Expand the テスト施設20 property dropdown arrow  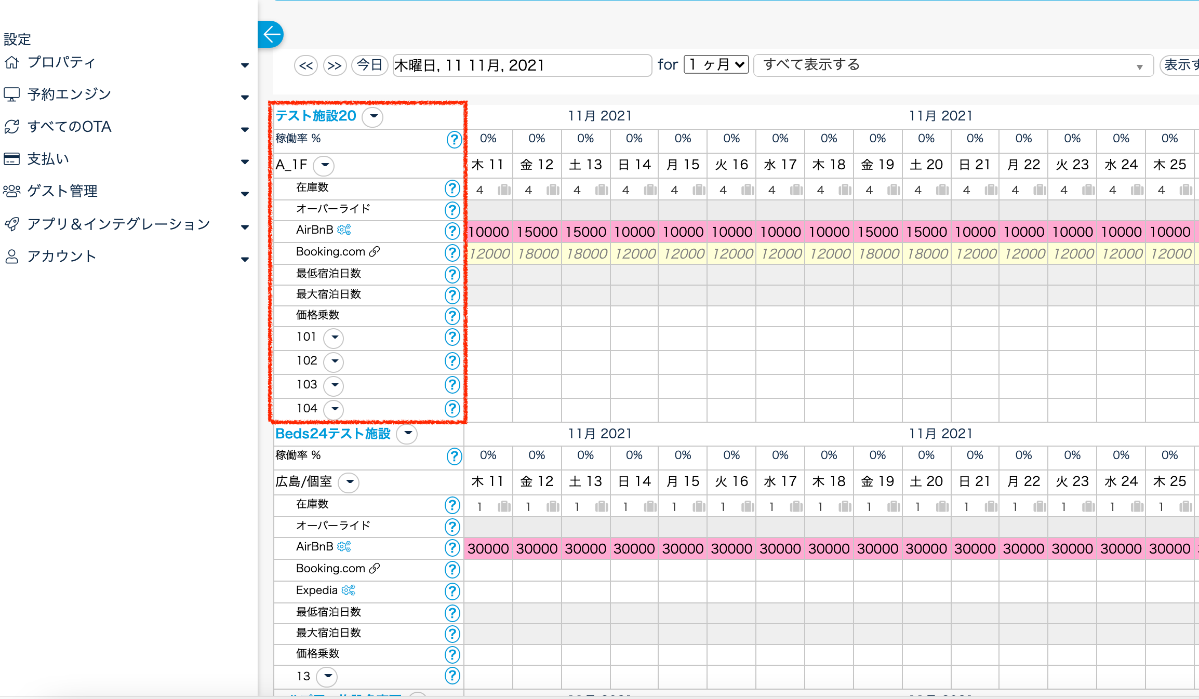click(x=372, y=116)
